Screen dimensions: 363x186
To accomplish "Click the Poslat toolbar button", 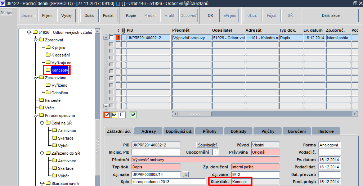I will pyautogui.click(x=108, y=15).
